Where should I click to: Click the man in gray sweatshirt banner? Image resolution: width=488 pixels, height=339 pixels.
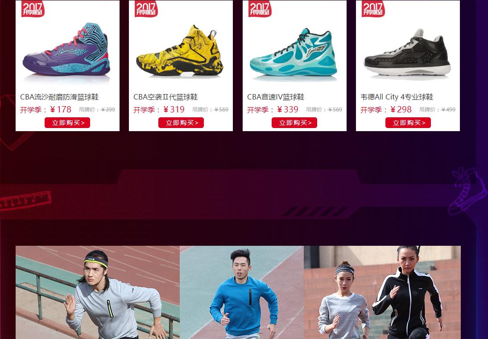coord(98,292)
